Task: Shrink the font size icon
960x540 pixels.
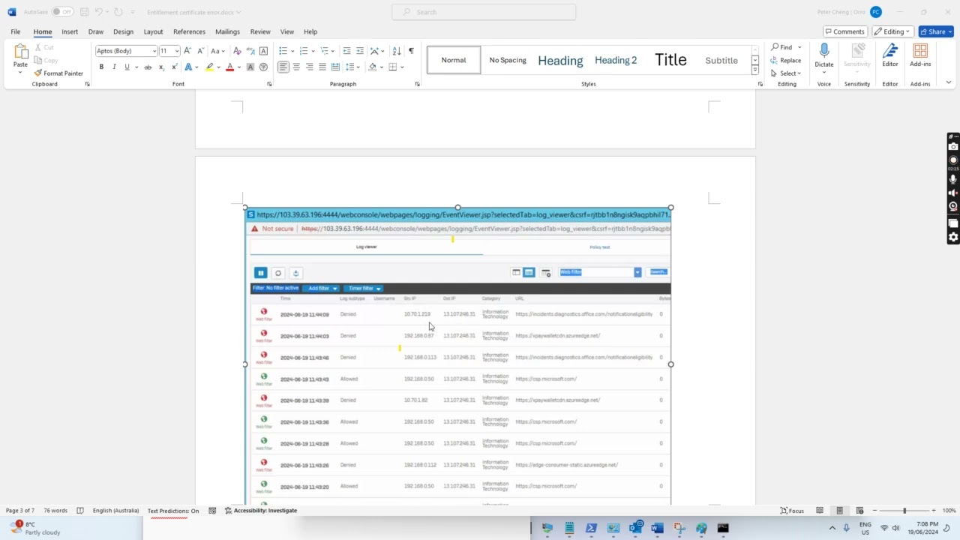Action: (x=200, y=51)
